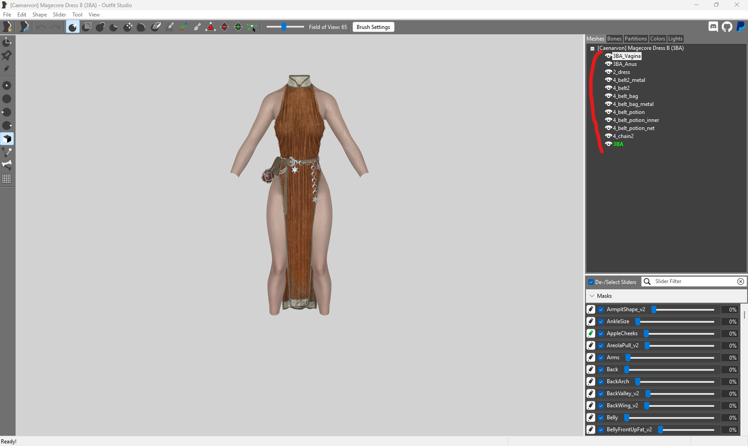
Task: Uncheck the De-/Select Sliders checkbox
Action: (x=591, y=282)
